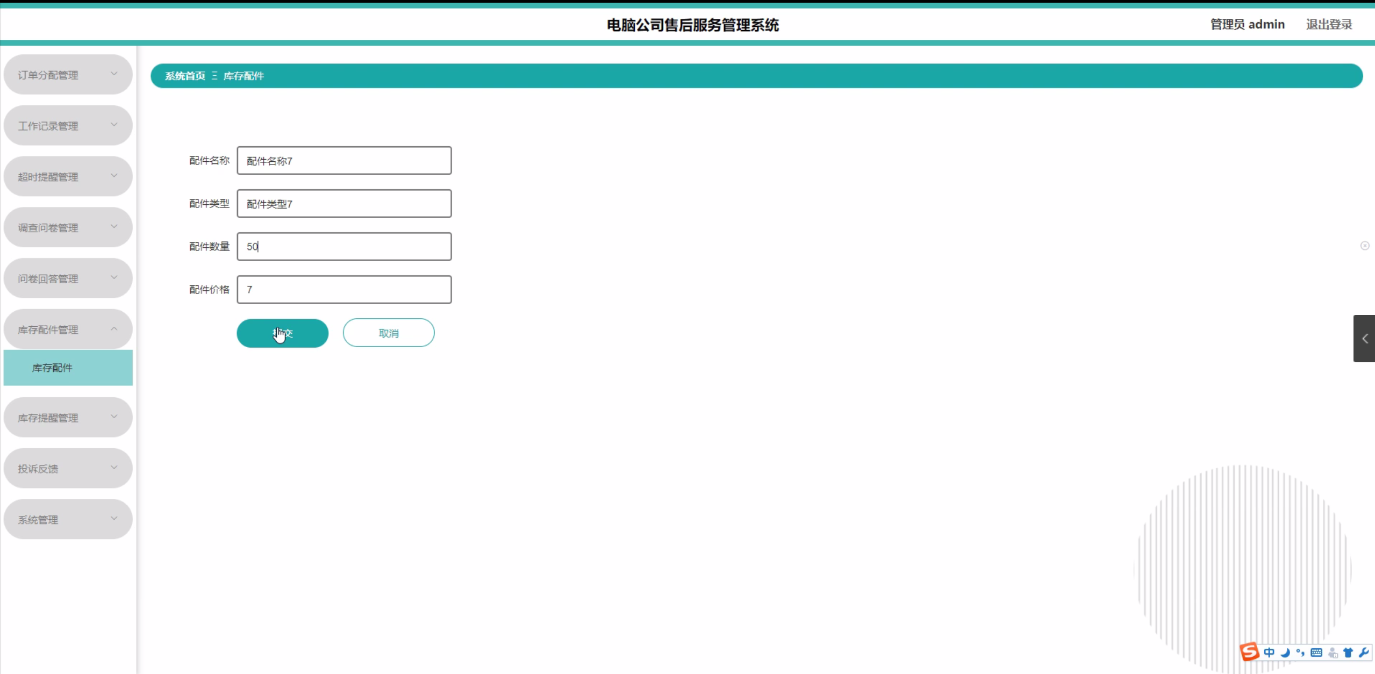Screen dimensions: 1375x674
Task: Open the soft keyboard icon in IME toolbar
Action: [x=1316, y=653]
